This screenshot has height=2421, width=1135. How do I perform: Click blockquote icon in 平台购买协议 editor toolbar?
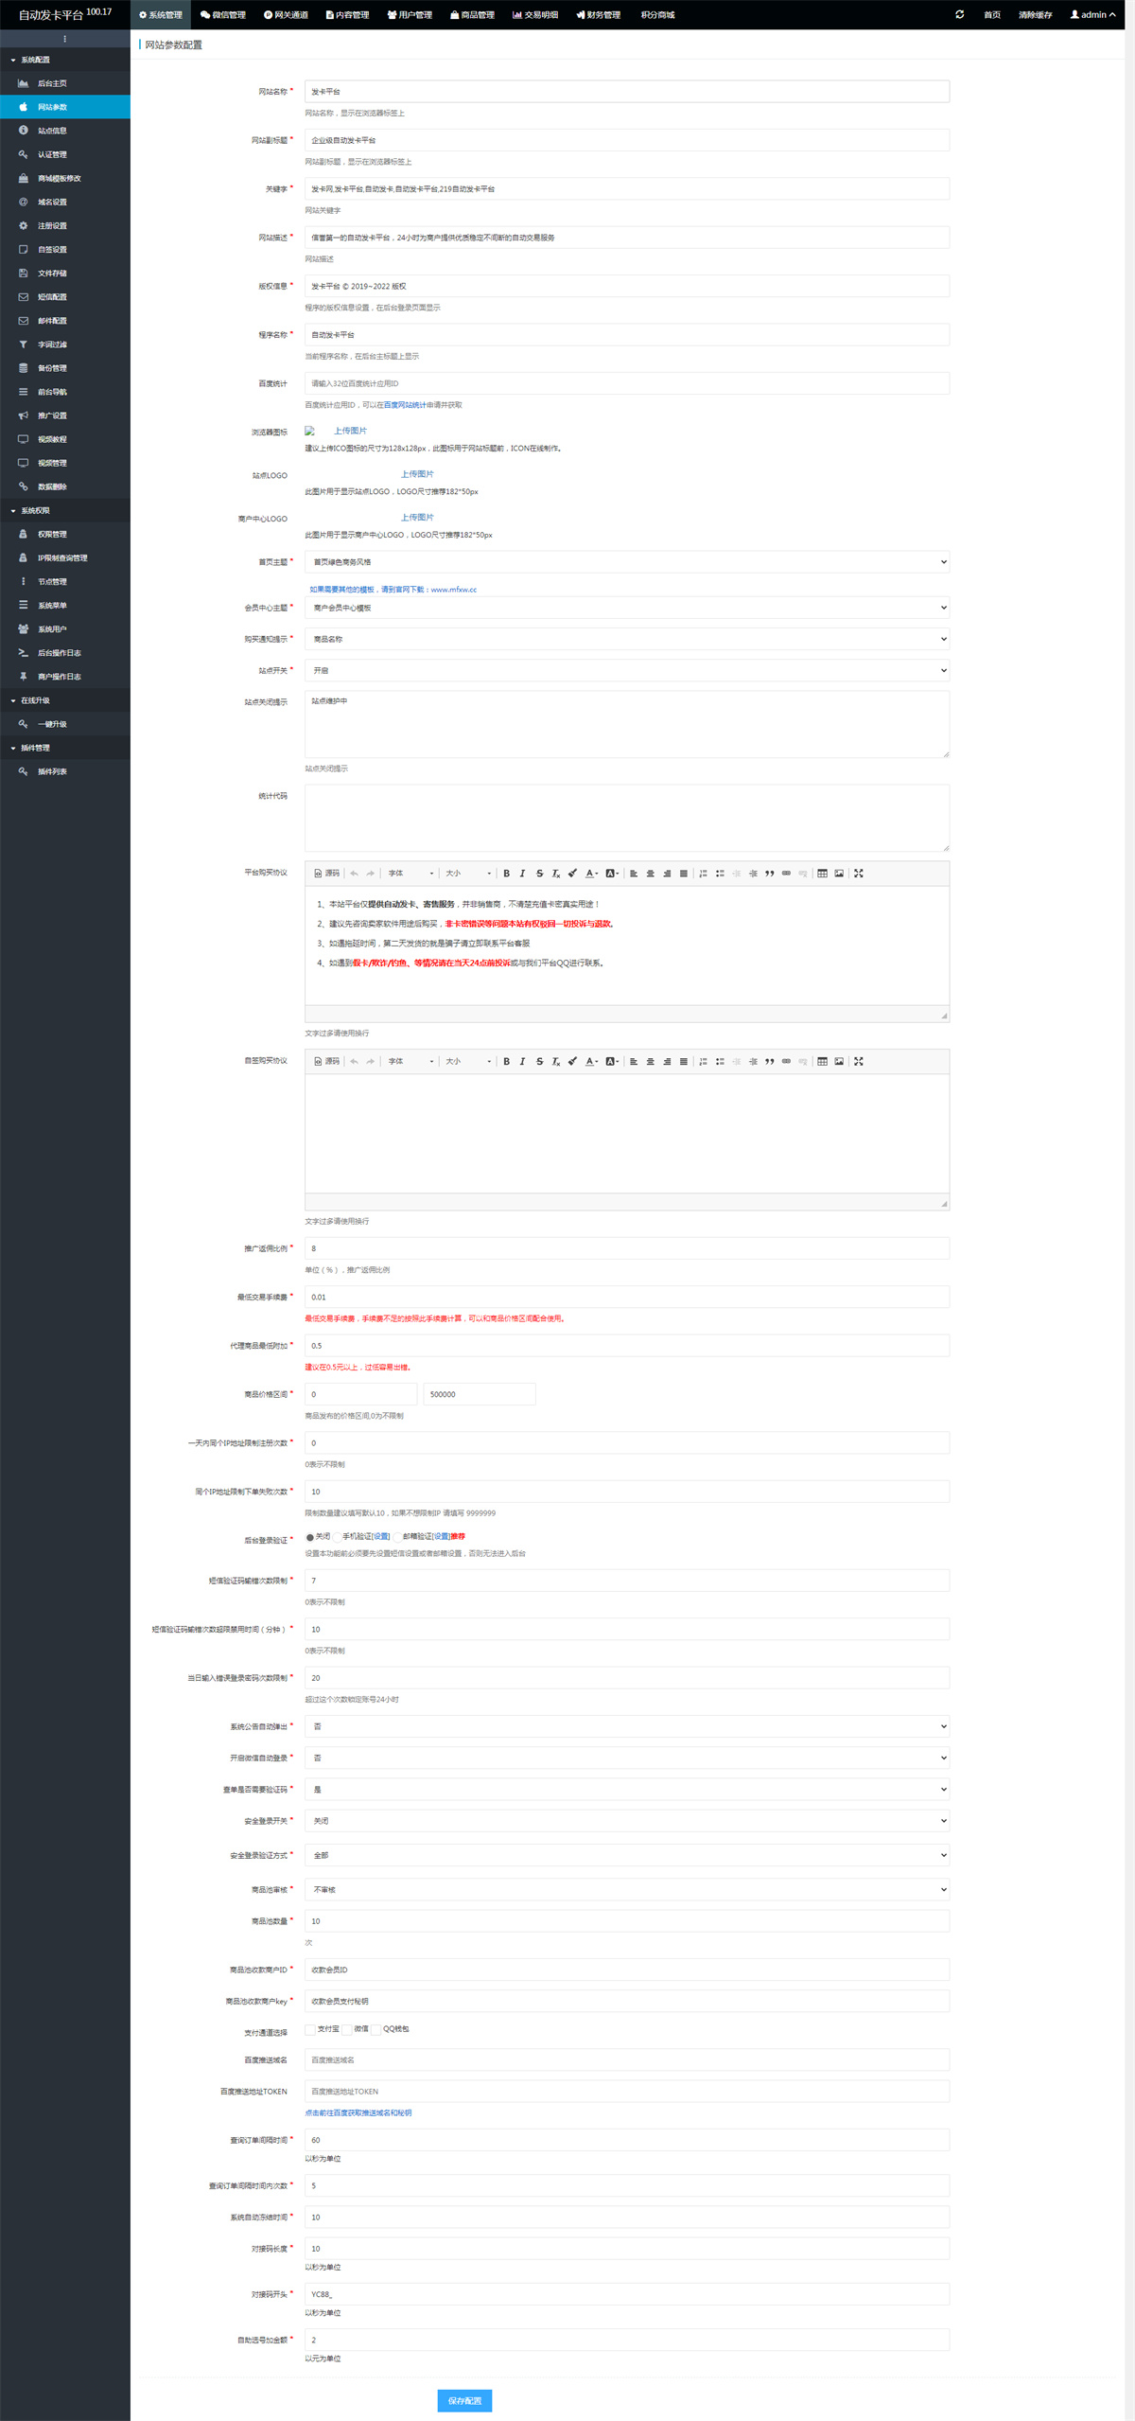tap(770, 874)
